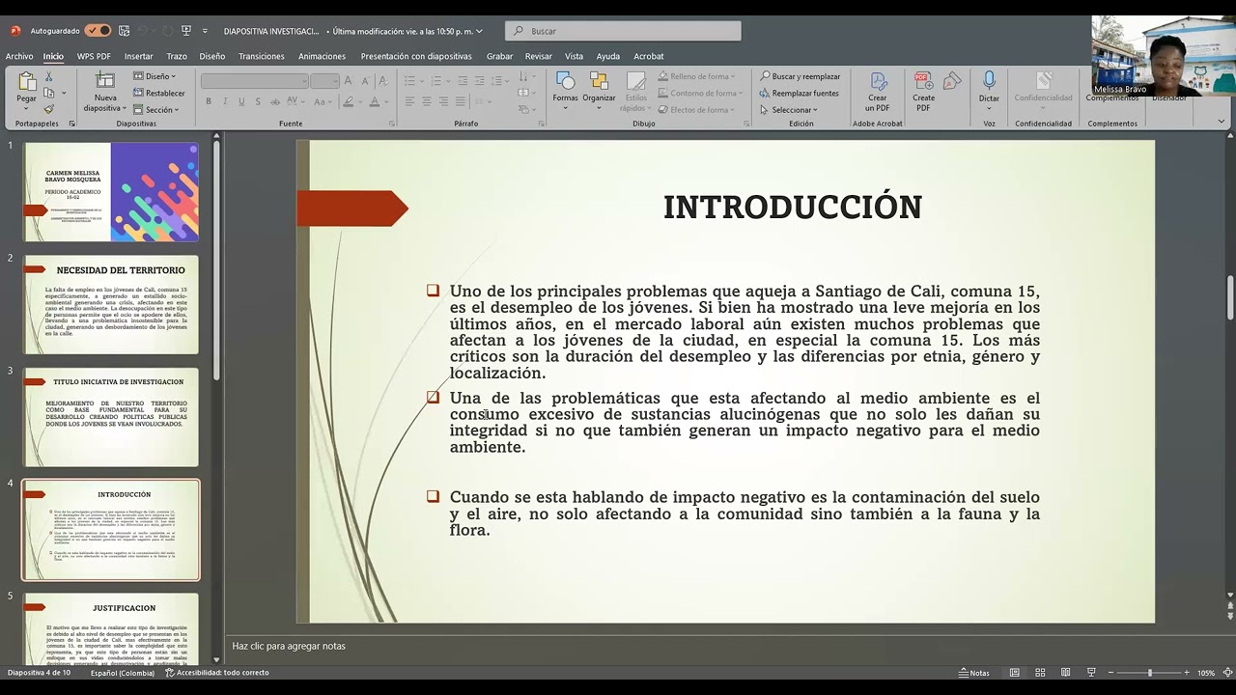
Task: Click the numbered list icon
Action: coord(435,81)
